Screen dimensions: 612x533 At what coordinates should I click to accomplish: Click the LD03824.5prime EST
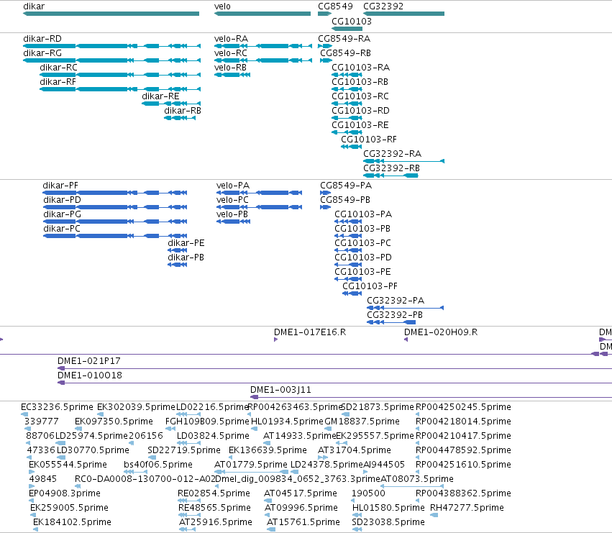188,443
